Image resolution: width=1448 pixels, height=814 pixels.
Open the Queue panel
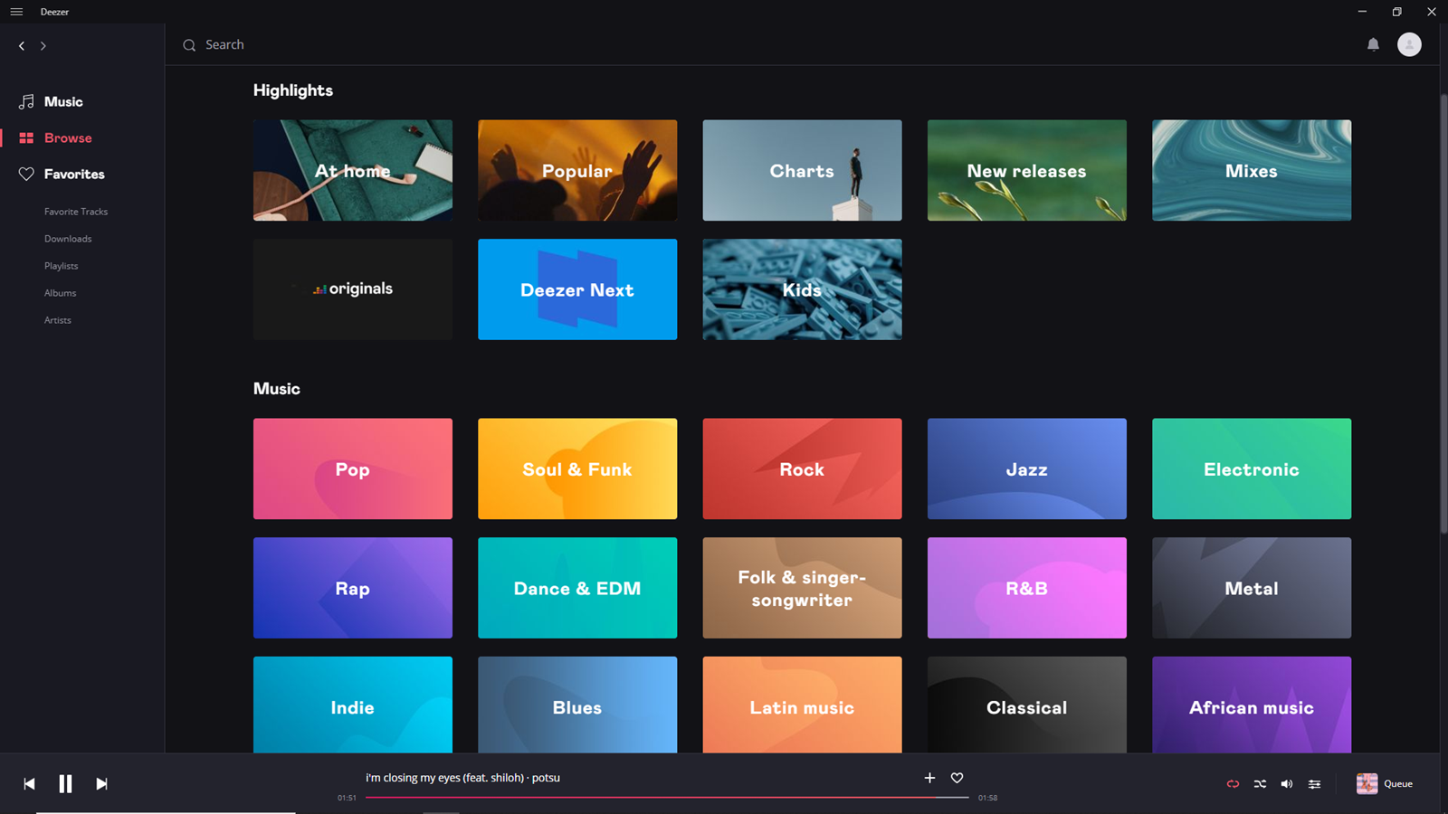pos(1385,784)
